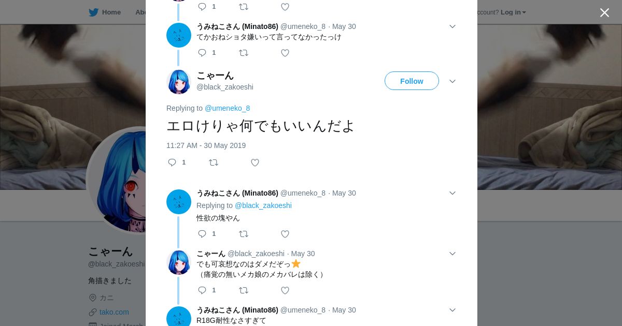This screenshot has width=622, height=326.
Task: Expand the chevron on R18G耐性なさすぎて tweet
Action: pyautogui.click(x=453, y=310)
